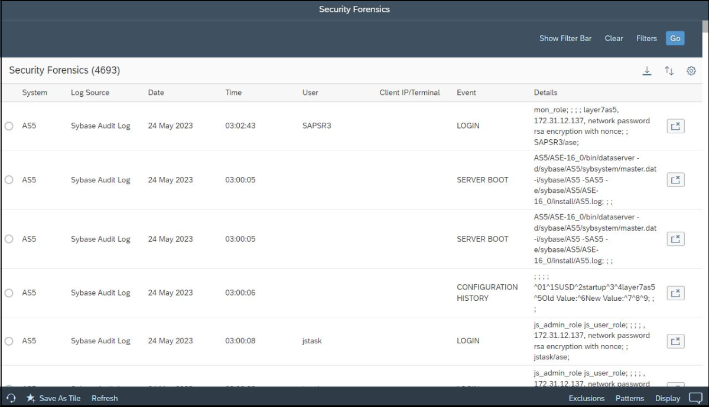The height and width of the screenshot is (407, 709).
Task: Click the Go button
Action: pos(675,38)
